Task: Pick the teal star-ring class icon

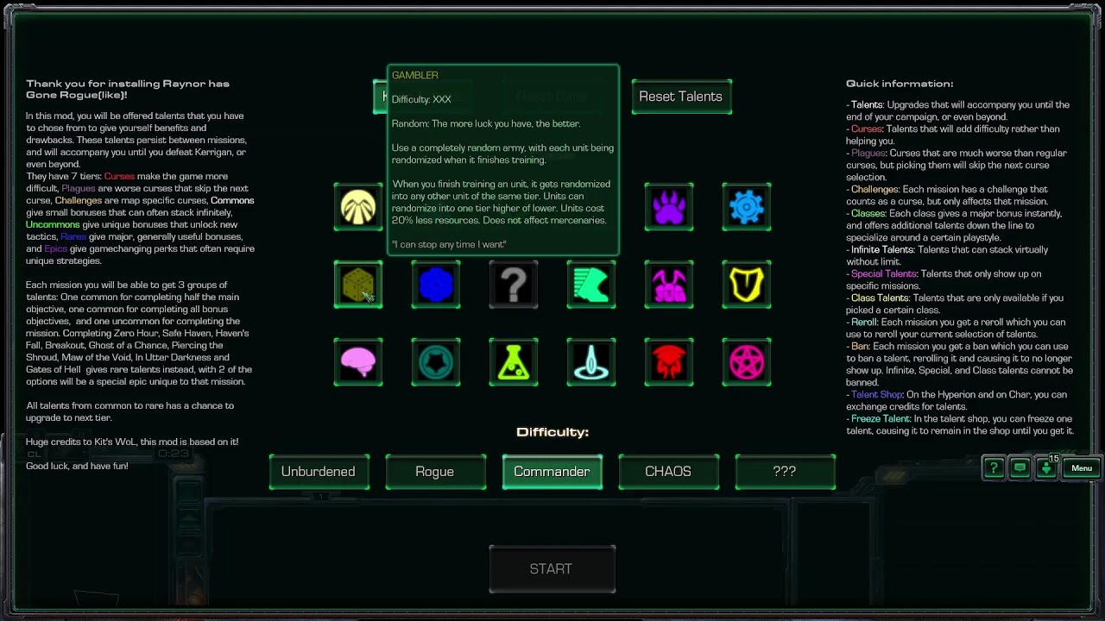Action: (436, 362)
